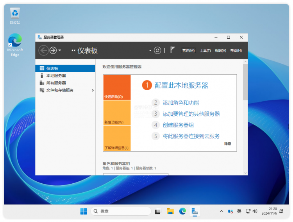This screenshot has height=222, width=293.
Task: Click scrollbar down arrow
Action: pyautogui.click(x=245, y=173)
